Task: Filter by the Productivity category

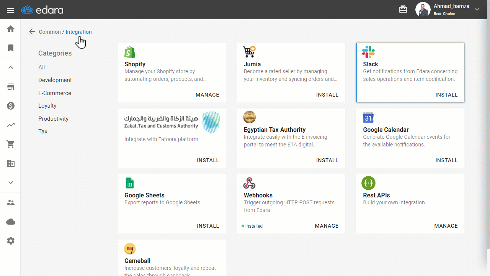Action: (x=54, y=119)
